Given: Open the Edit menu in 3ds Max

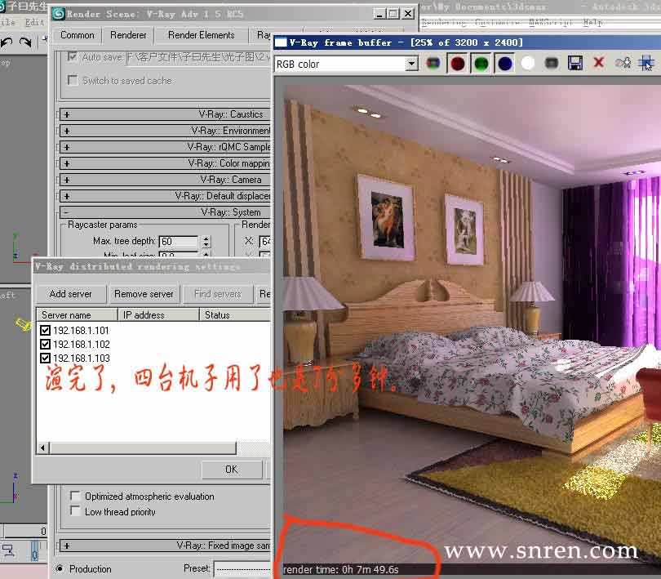Looking at the screenshot, I should pyautogui.click(x=34, y=22).
